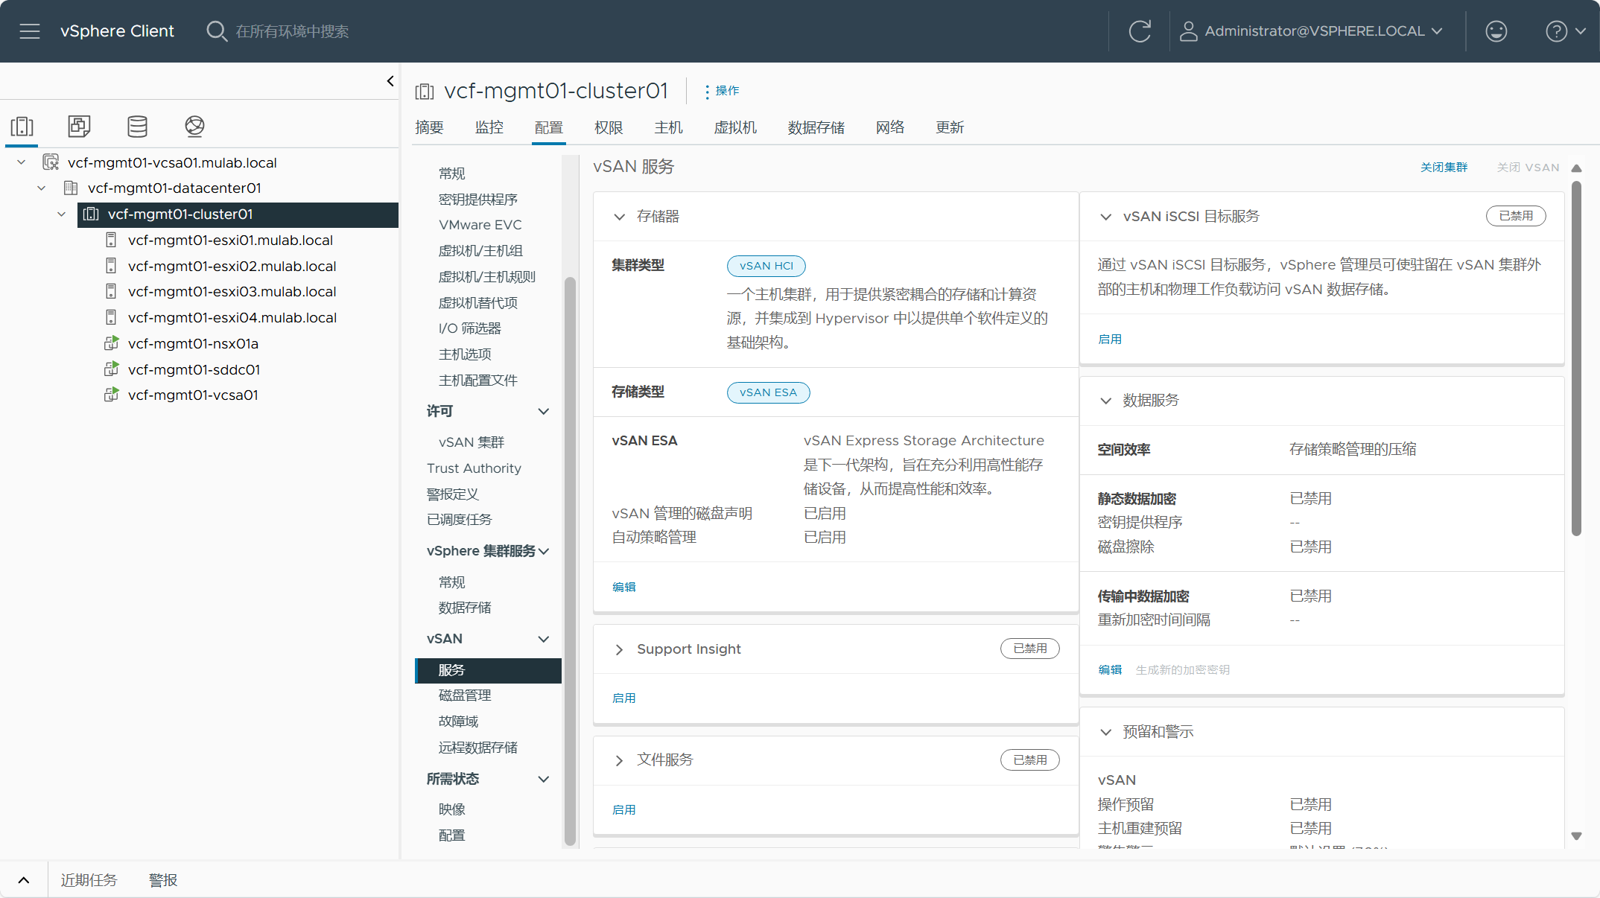Viewport: 1600px width, 898px height.
Task: Collapse the vSAN iSCSI 目标服务 card
Action: (x=1106, y=217)
